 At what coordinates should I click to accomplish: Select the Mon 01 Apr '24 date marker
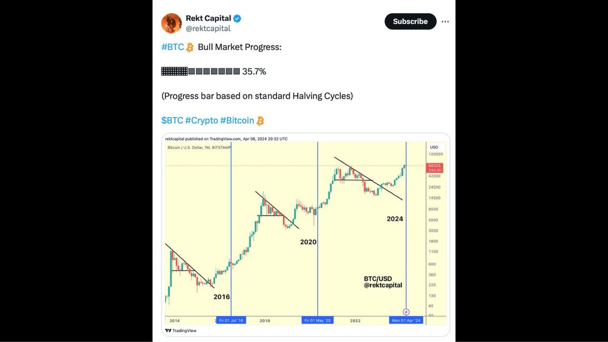(x=406, y=320)
